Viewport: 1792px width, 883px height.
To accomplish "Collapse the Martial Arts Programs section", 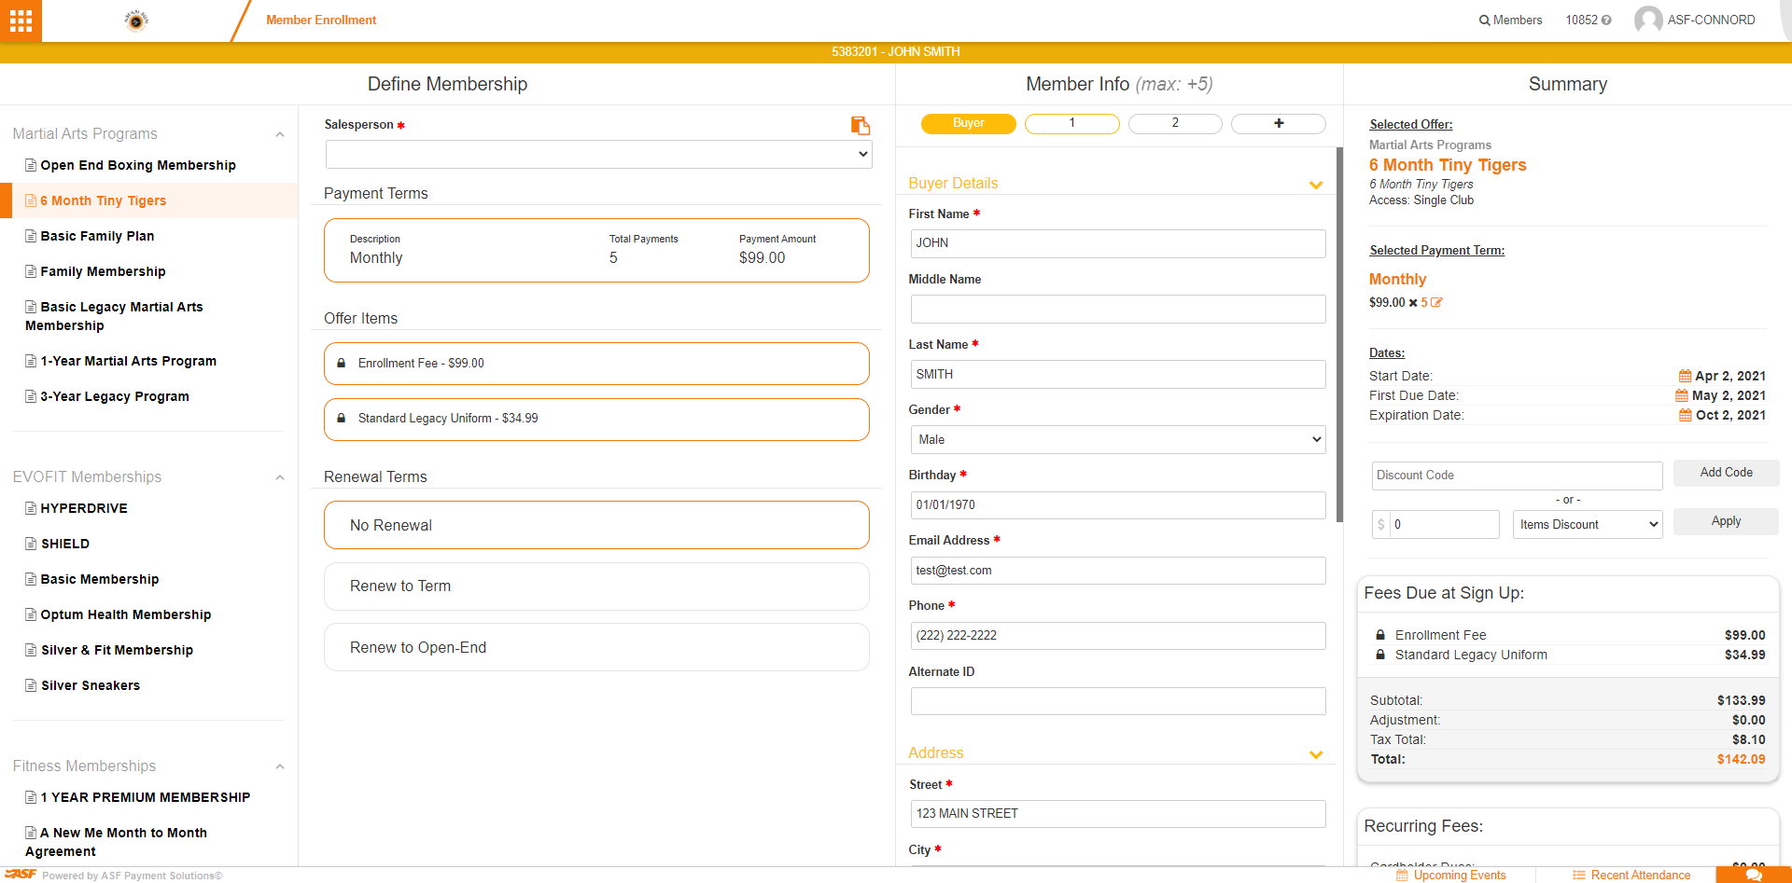I will click(x=279, y=134).
